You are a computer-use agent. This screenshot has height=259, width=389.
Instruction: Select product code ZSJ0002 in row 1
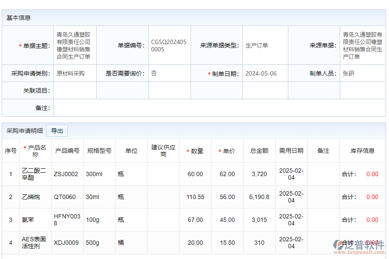click(x=66, y=174)
